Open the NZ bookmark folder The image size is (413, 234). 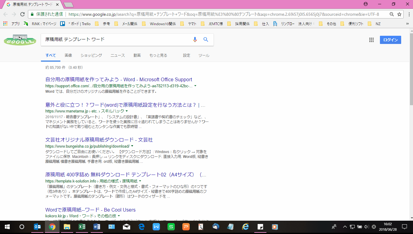pyautogui.click(x=374, y=24)
